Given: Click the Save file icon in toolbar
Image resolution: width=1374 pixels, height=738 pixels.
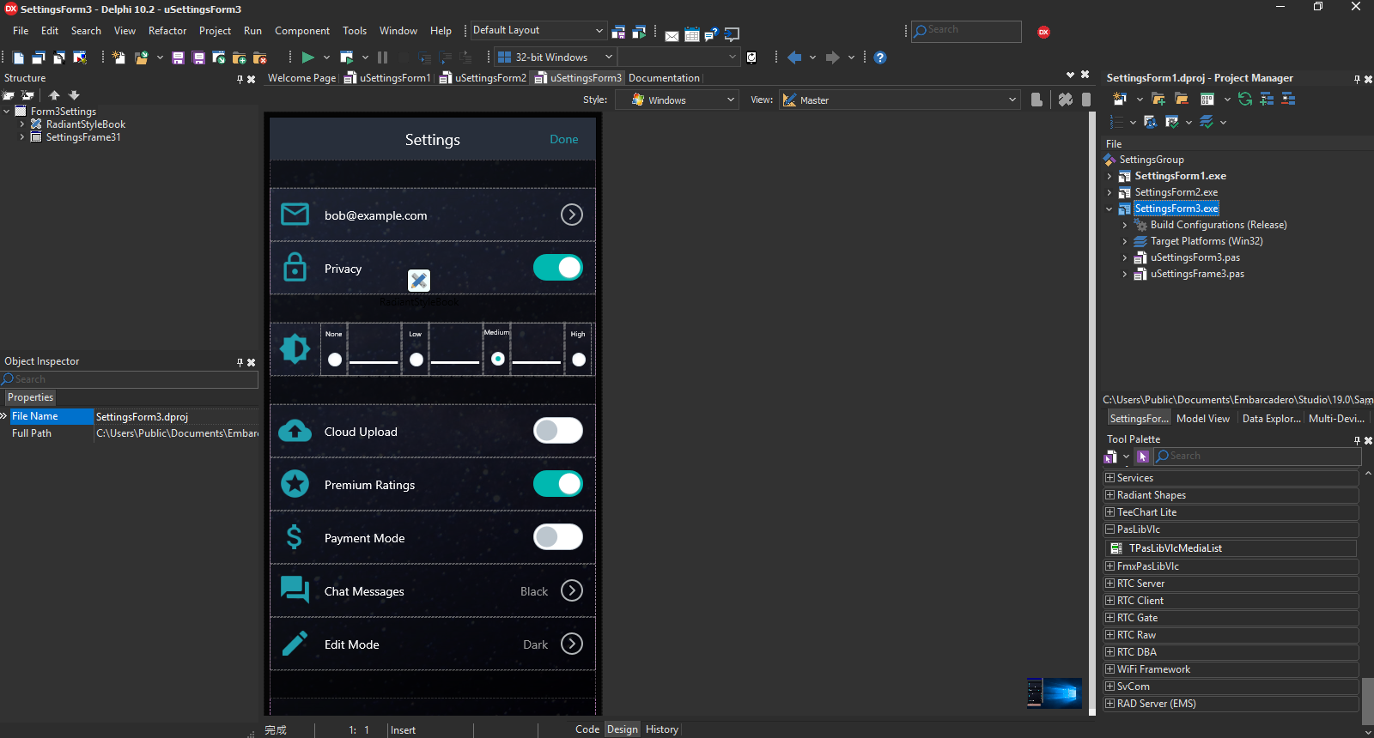Looking at the screenshot, I should click(178, 57).
